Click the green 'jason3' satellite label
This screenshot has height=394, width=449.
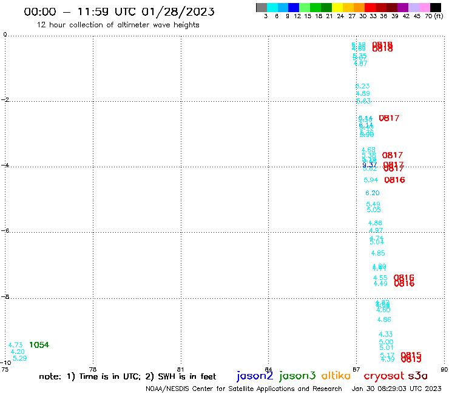click(297, 376)
